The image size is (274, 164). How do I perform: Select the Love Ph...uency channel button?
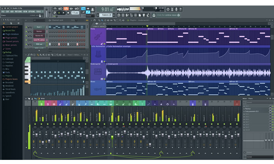[x=39, y=40]
